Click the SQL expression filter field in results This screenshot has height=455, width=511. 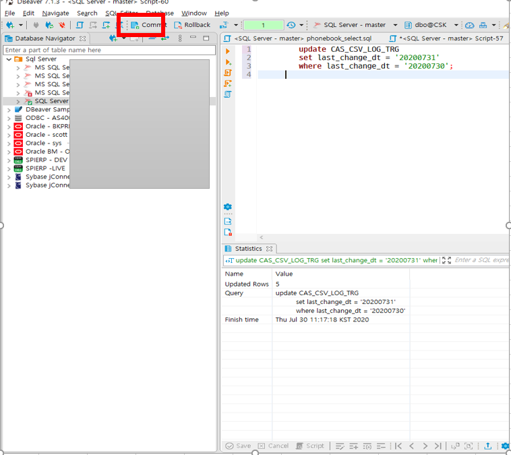pyautogui.click(x=481, y=260)
